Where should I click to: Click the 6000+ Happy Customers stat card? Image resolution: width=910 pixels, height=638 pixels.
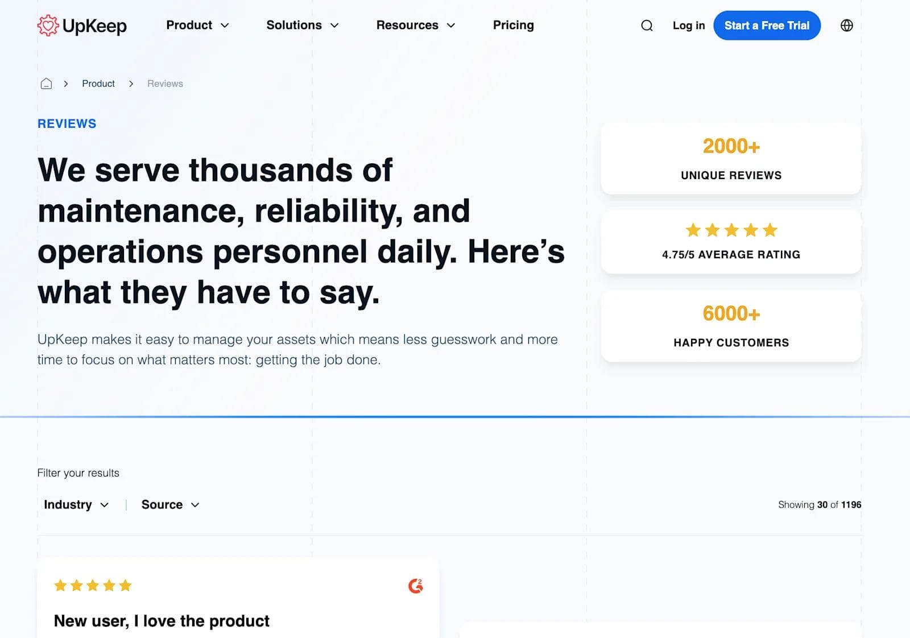coord(731,326)
